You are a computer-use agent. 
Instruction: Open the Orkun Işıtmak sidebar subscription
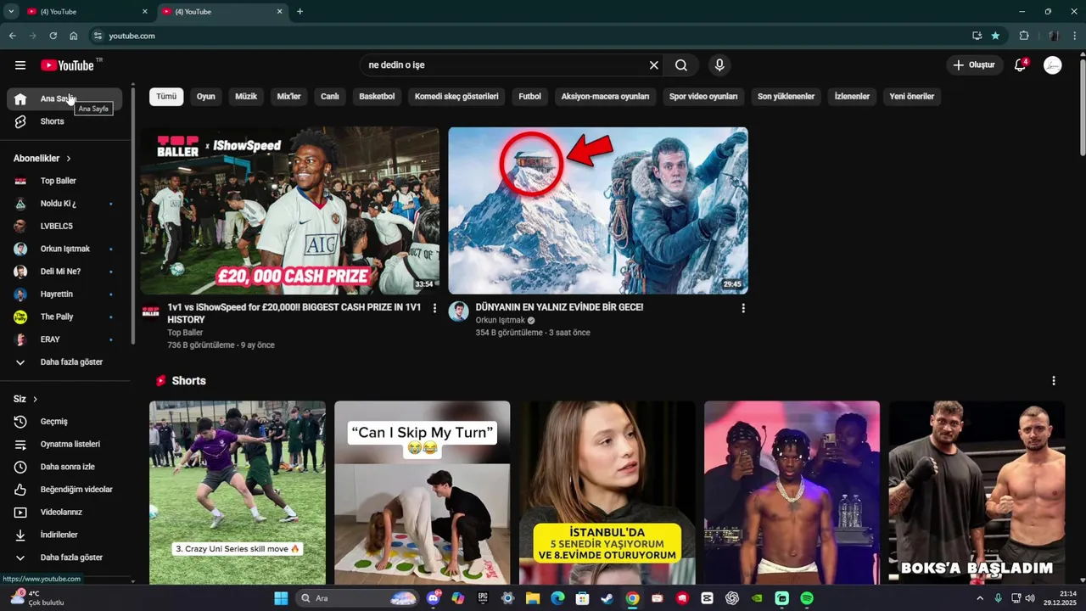[x=64, y=249]
